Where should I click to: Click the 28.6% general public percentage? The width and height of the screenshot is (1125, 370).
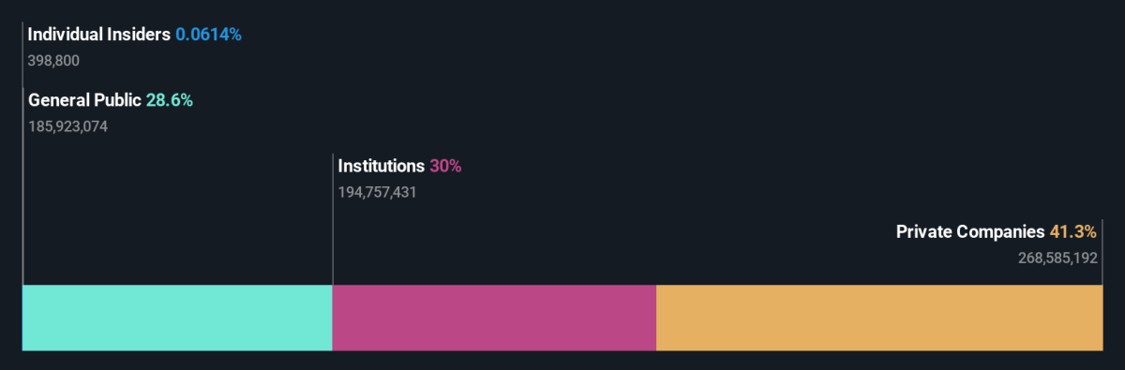[x=170, y=100]
